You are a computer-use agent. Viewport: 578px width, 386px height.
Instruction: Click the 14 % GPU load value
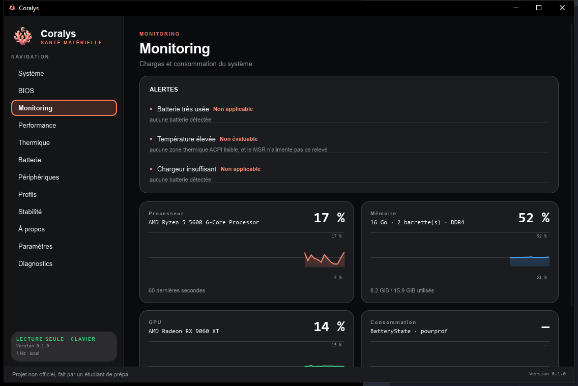(329, 326)
